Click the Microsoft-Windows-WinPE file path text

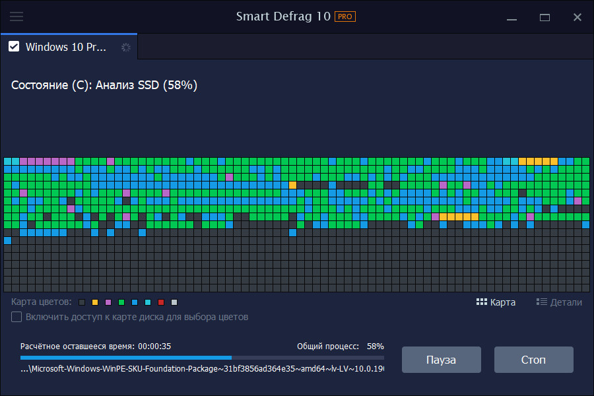pyautogui.click(x=203, y=369)
